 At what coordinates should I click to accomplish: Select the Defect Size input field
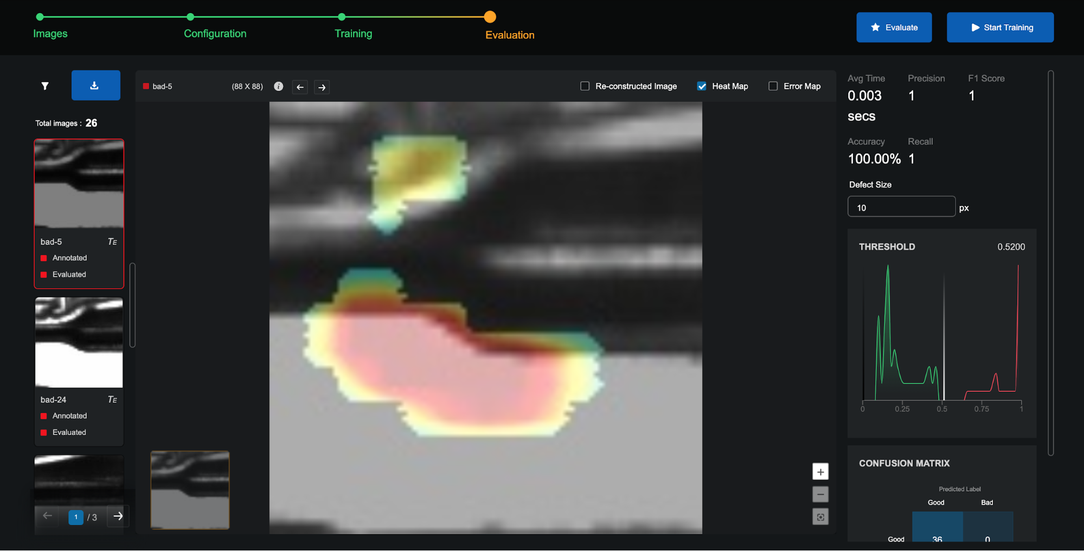(901, 206)
